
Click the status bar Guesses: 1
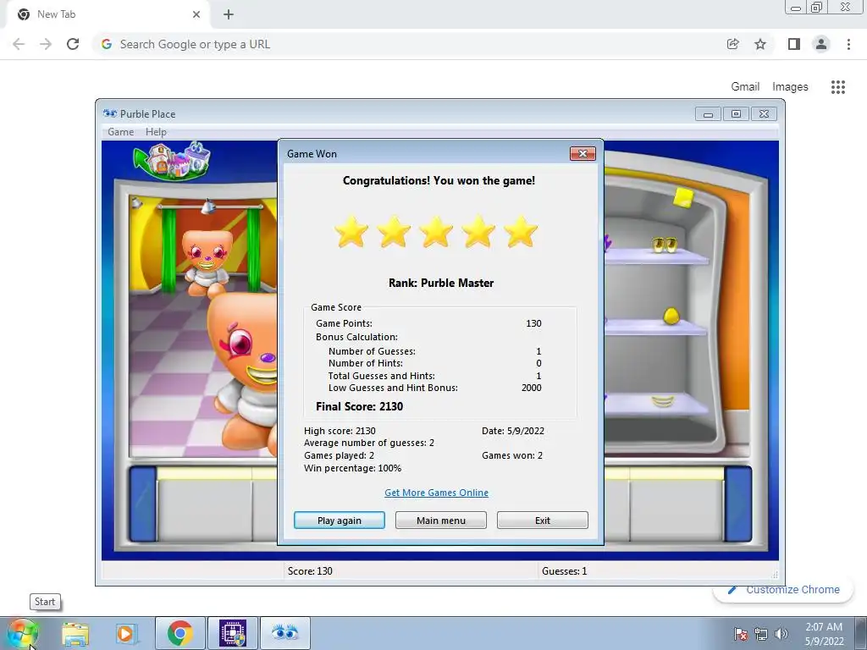[x=564, y=571]
